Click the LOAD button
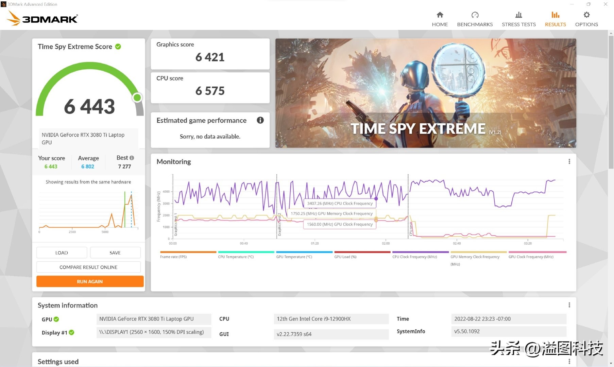 (x=62, y=253)
